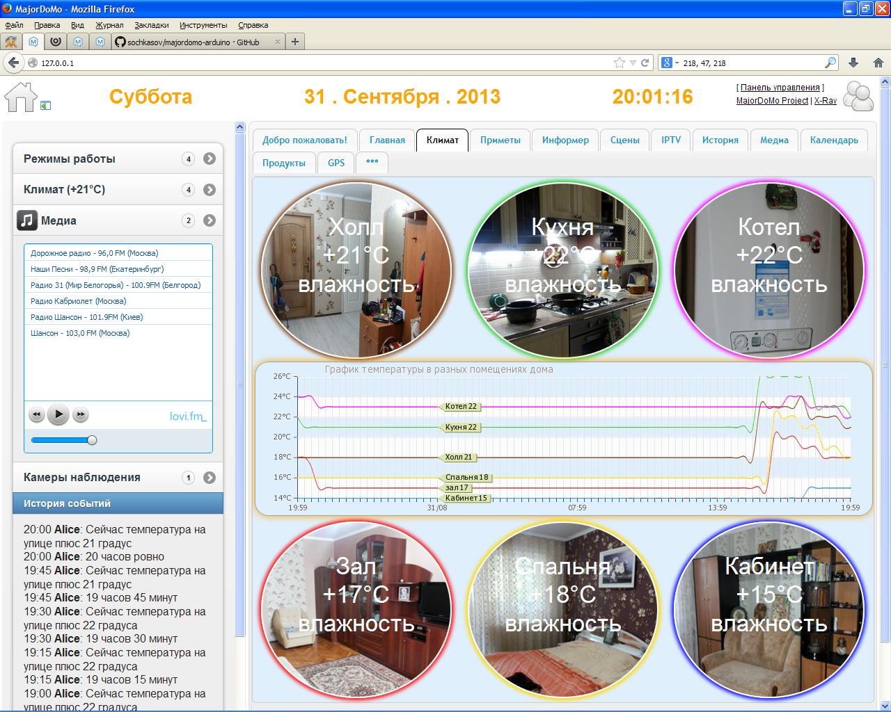Open a new browser tab with plus button
Image resolution: width=891 pixels, height=712 pixels.
[295, 42]
